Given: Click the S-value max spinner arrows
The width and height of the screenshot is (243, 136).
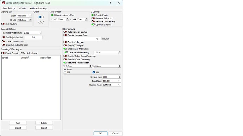Looking at the screenshot, I should [x=119, y=77].
